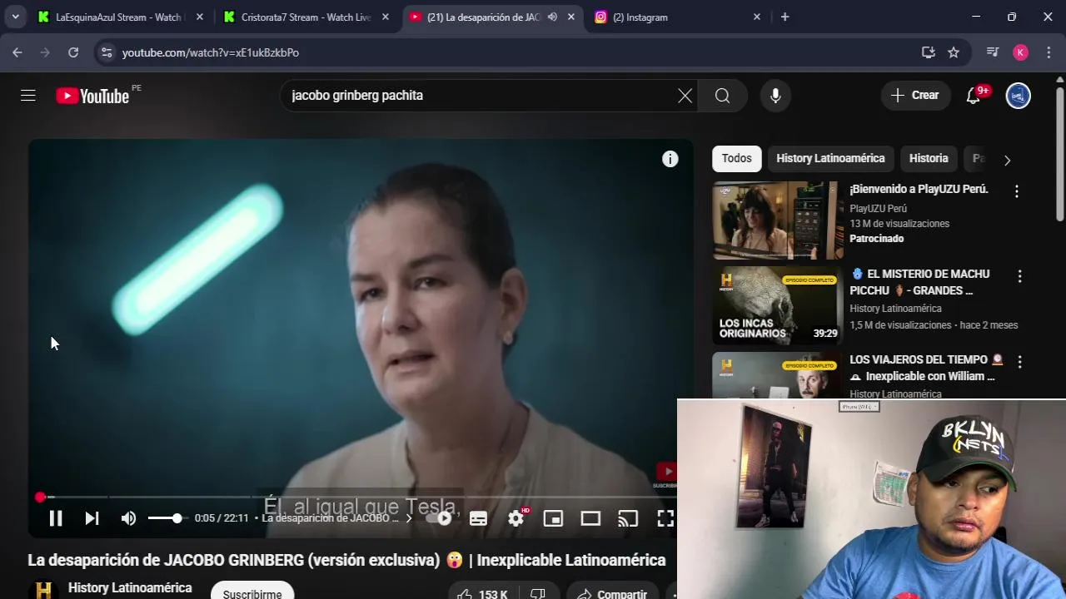
Task: Go back to the previous page
Action: [17, 52]
